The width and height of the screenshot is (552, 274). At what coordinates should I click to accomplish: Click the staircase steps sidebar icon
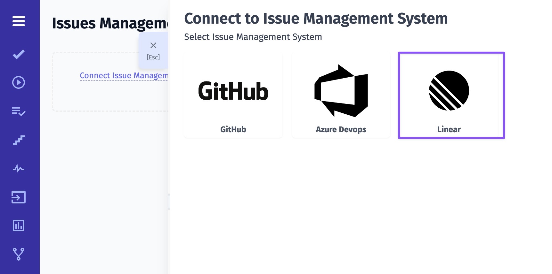19,140
